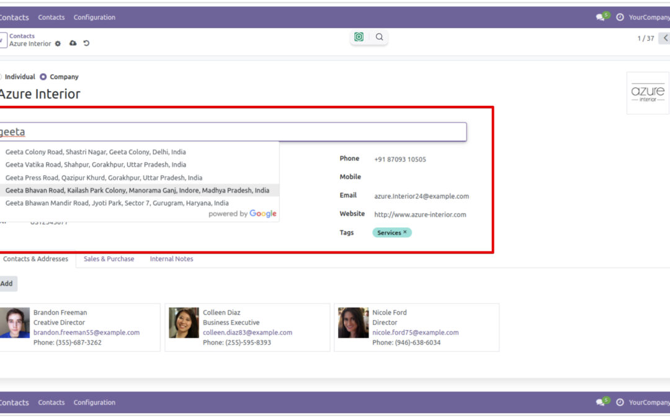Image resolution: width=670 pixels, height=418 pixels.
Task: Click Nicole Ford's photo
Action: click(354, 323)
